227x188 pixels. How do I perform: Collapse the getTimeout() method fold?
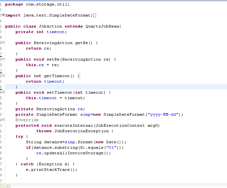click(3, 76)
